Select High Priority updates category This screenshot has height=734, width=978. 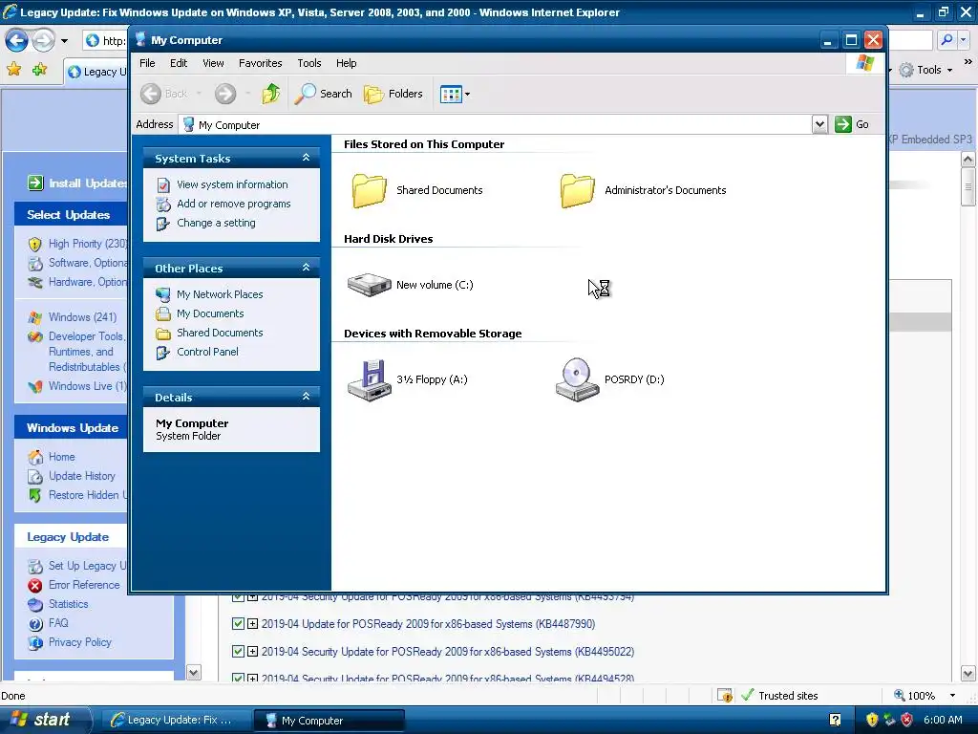pyautogui.click(x=87, y=244)
